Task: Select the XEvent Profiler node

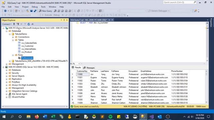Action: pos(18,97)
